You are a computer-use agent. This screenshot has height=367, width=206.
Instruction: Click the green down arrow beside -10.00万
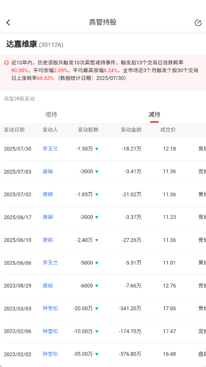[x=97, y=331]
